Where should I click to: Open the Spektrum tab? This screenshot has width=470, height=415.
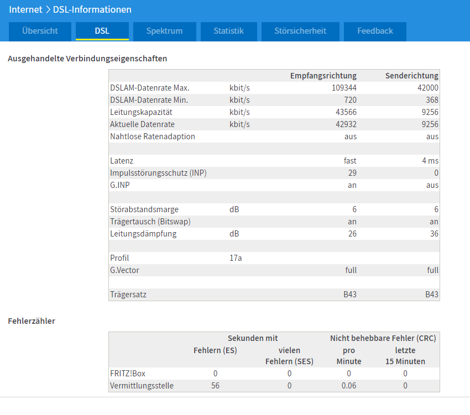[165, 31]
